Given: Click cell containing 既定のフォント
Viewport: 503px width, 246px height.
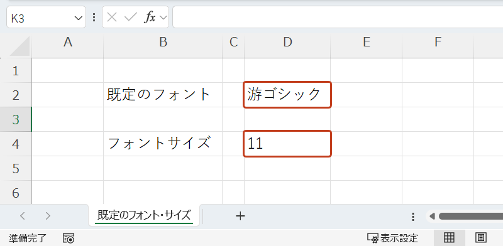Looking at the screenshot, I should (x=163, y=95).
